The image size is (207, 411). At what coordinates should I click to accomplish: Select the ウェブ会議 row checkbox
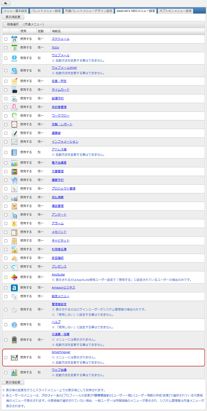coord(6,372)
